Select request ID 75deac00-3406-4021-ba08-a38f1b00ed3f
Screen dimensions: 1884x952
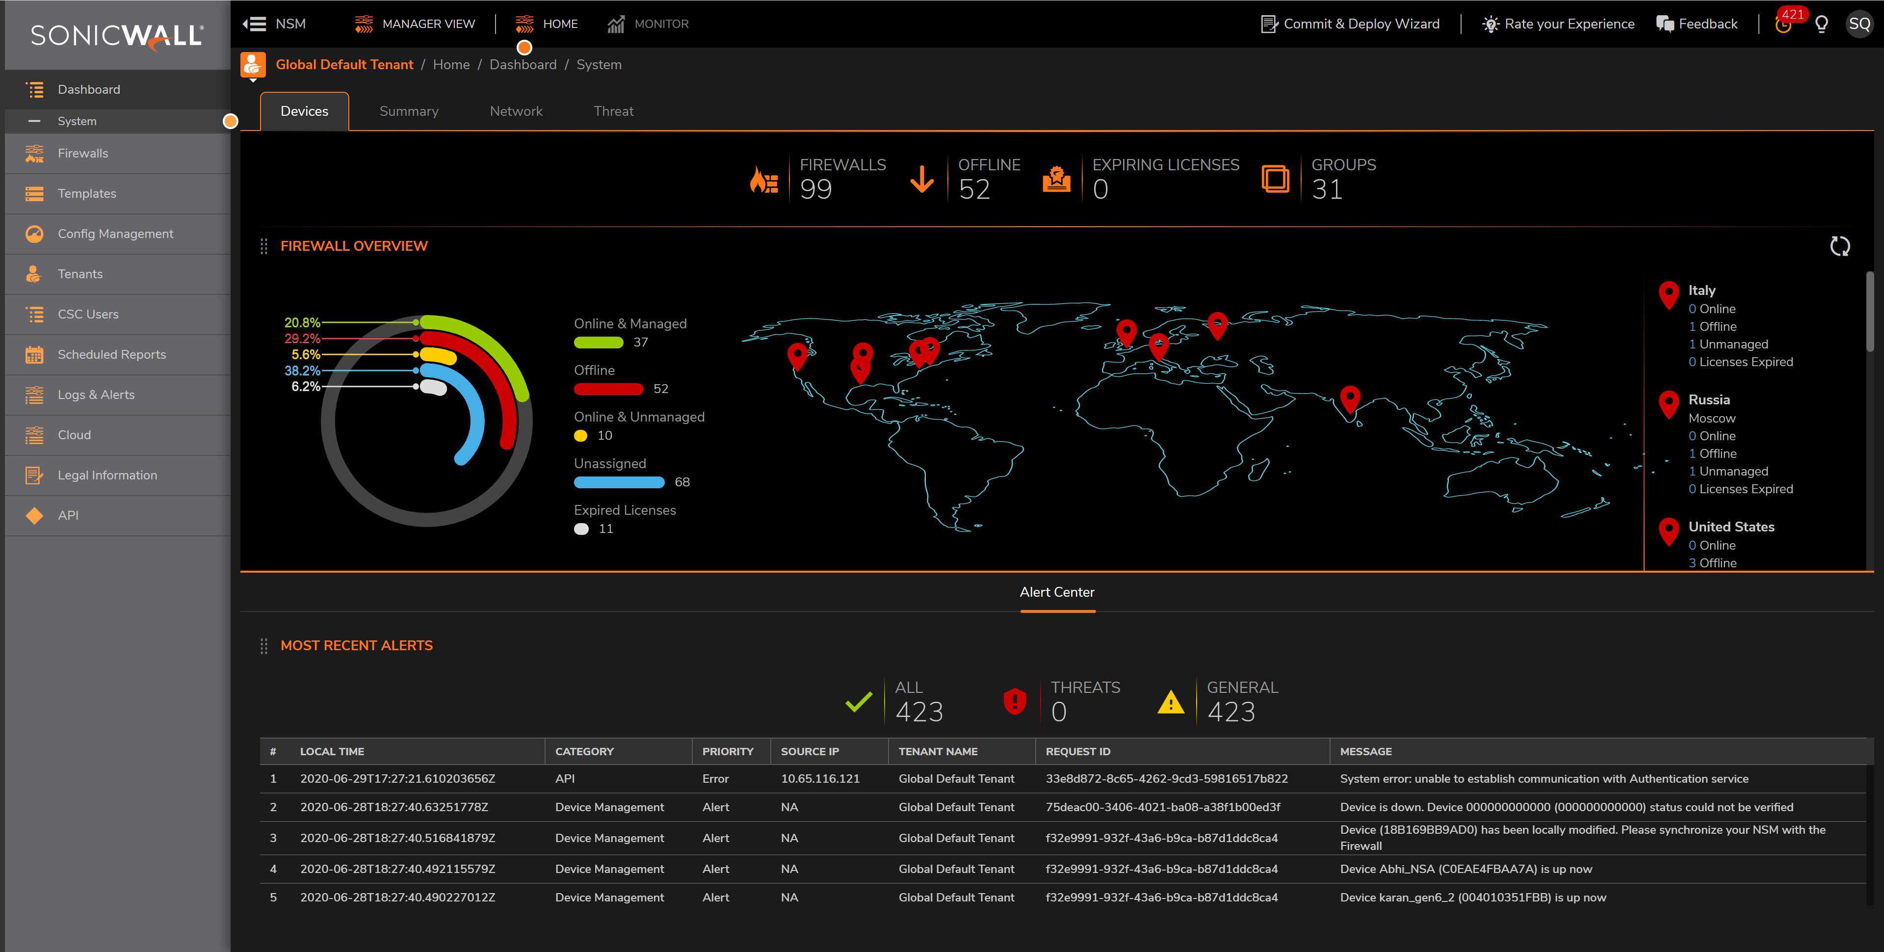[x=1163, y=808]
